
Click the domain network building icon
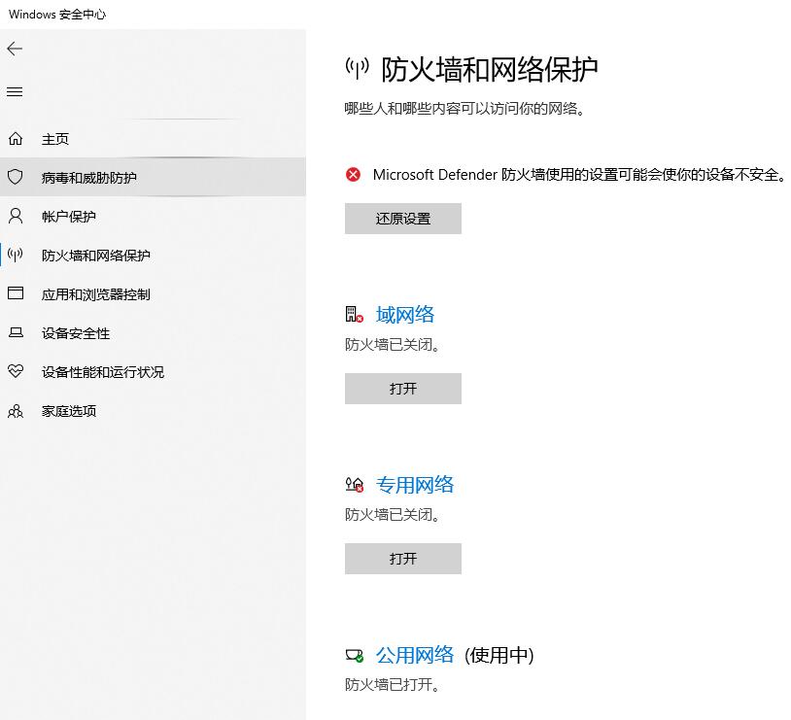(x=354, y=315)
